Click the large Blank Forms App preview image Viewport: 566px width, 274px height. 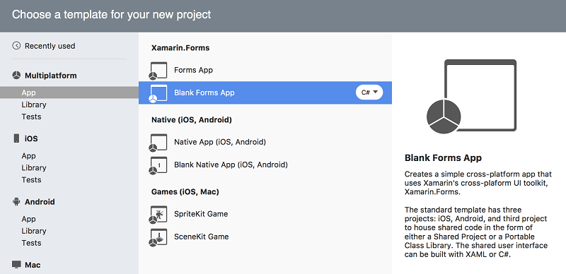[x=471, y=97]
